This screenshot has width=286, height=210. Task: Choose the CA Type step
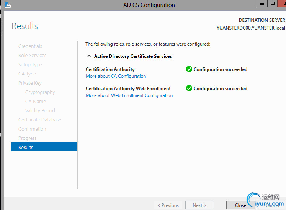pyautogui.click(x=27, y=74)
